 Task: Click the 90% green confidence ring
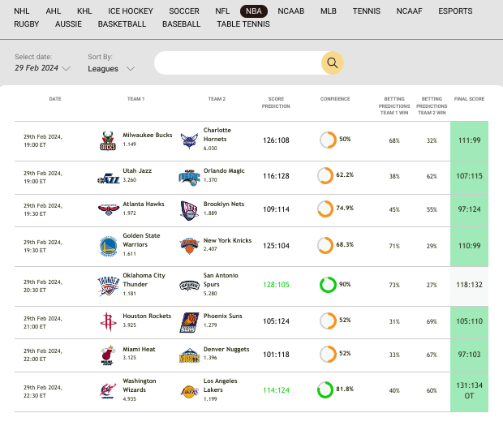point(328,285)
